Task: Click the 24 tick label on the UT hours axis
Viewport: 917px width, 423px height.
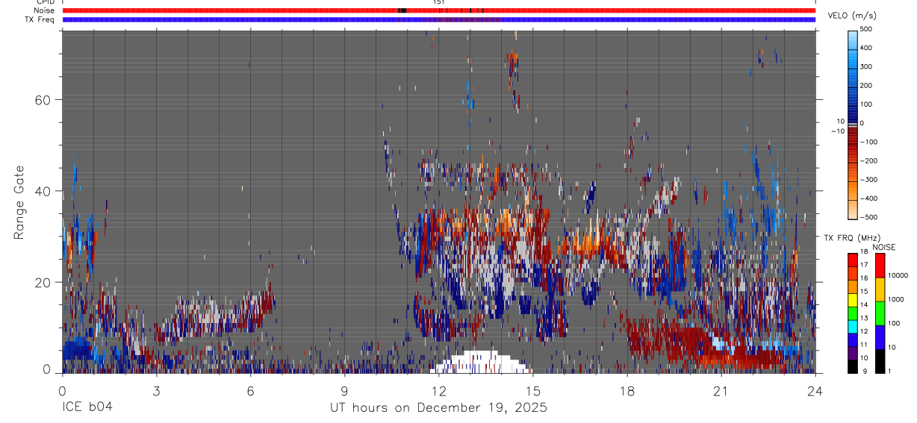Action: click(x=815, y=390)
